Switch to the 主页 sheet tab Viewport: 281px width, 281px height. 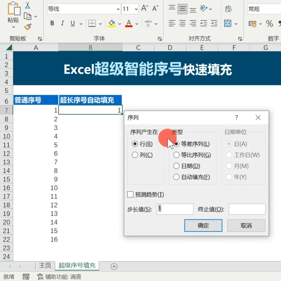click(45, 265)
